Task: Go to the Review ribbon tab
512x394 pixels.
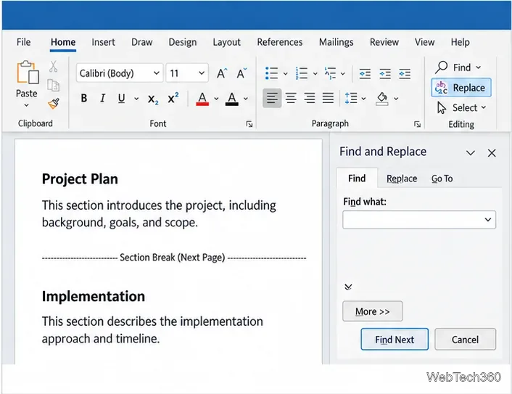Action: pos(384,42)
